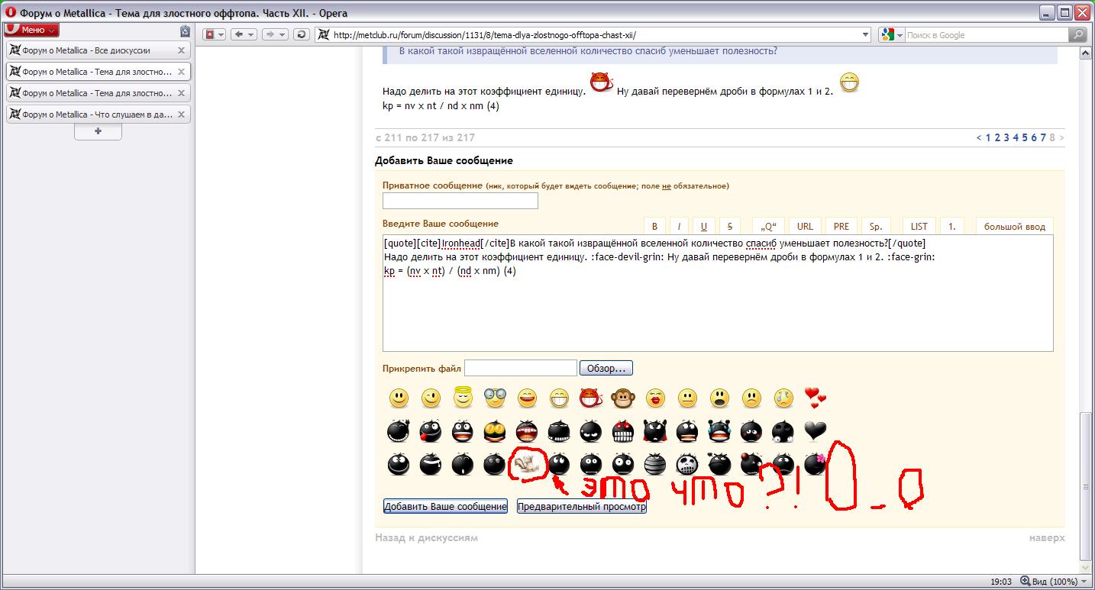Open the Opera Меню dropdown
The width and height of the screenshot is (1095, 590).
[31, 30]
